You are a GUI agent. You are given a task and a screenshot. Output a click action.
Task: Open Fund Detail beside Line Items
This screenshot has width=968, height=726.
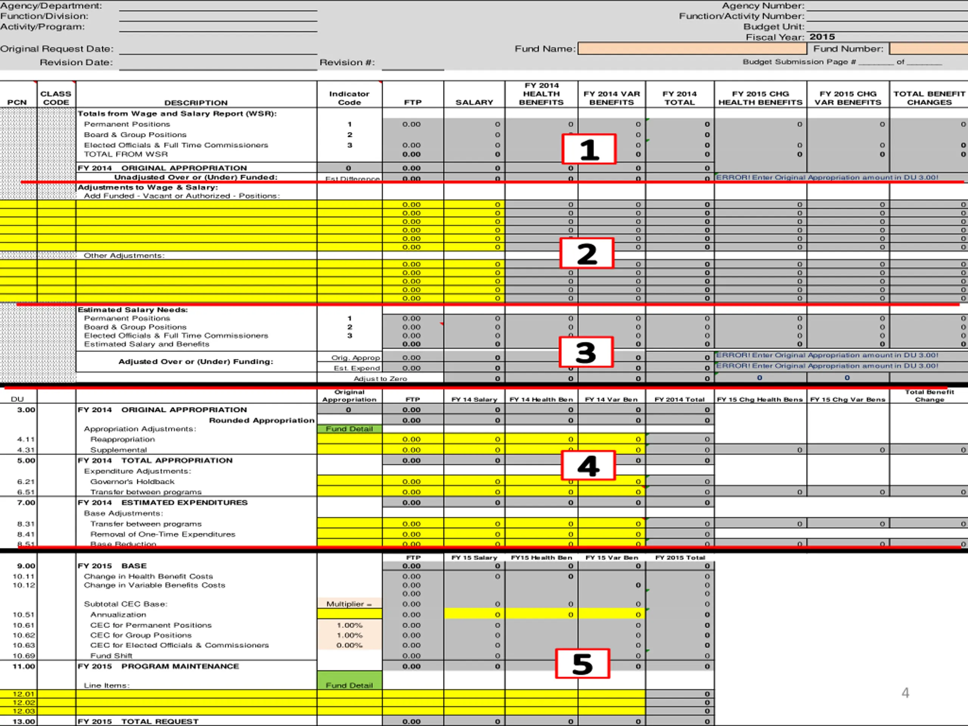coord(349,681)
